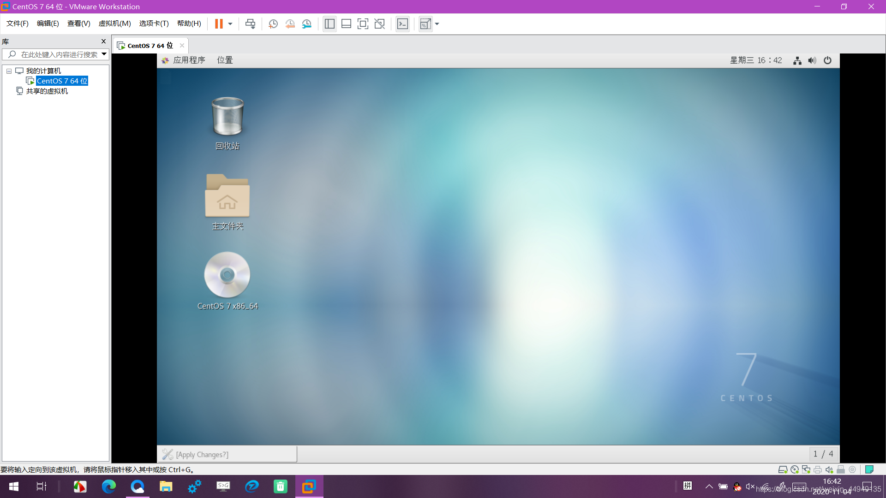
Task: Toggle Unity mode
Action: coord(380,24)
